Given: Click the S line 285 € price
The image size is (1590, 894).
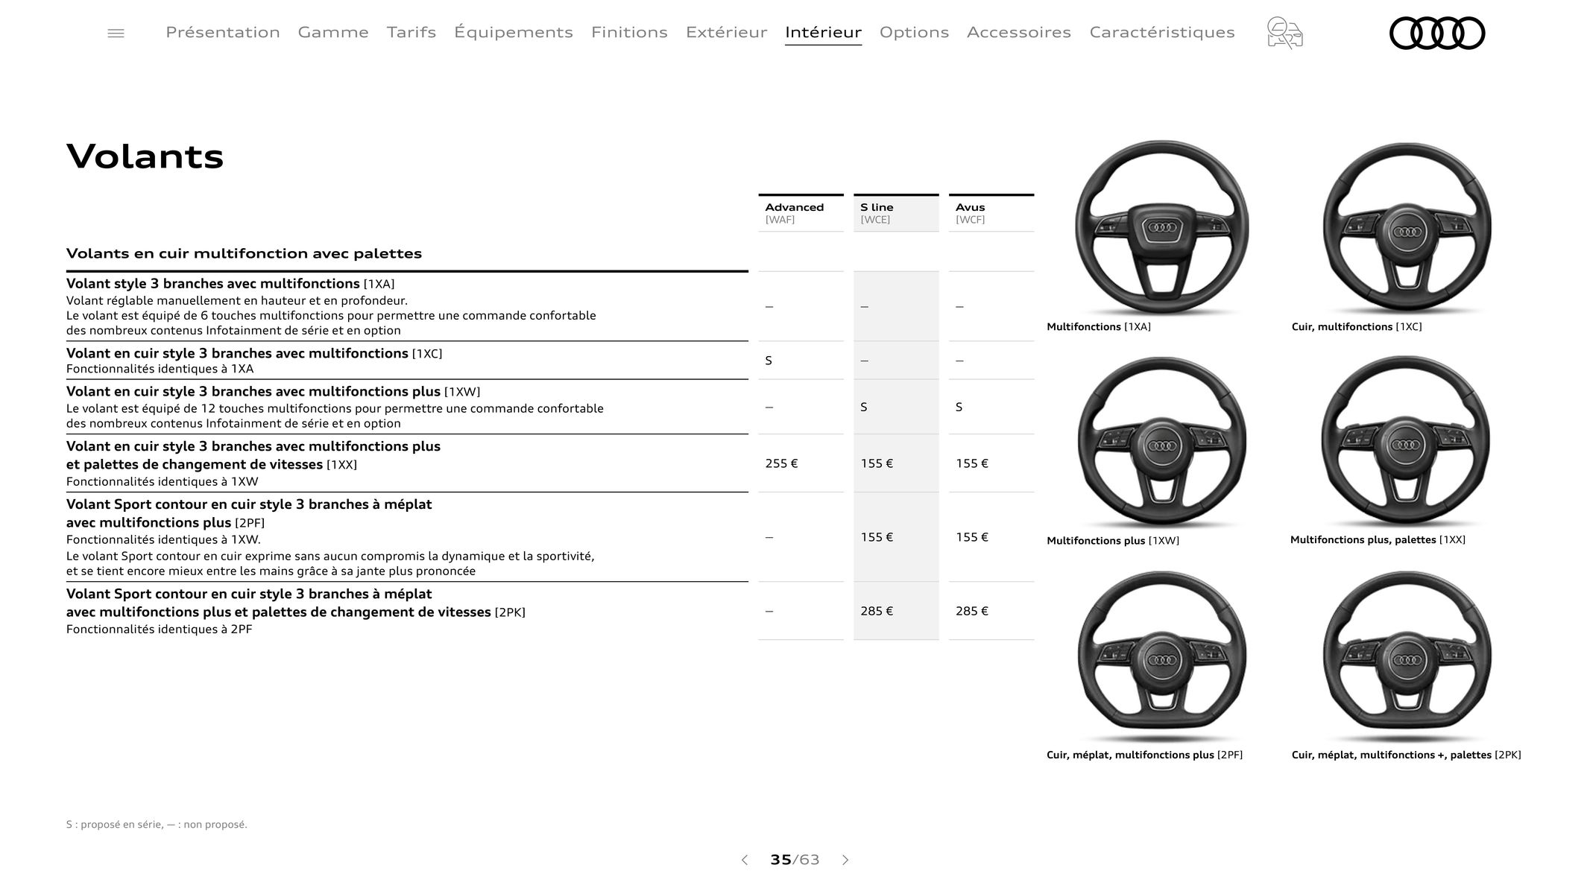Looking at the screenshot, I should click(877, 611).
